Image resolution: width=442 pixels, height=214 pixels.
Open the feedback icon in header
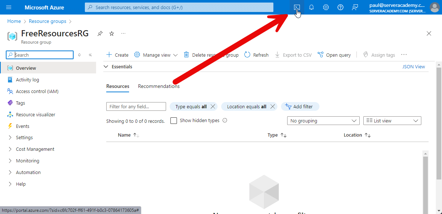(x=355, y=7)
